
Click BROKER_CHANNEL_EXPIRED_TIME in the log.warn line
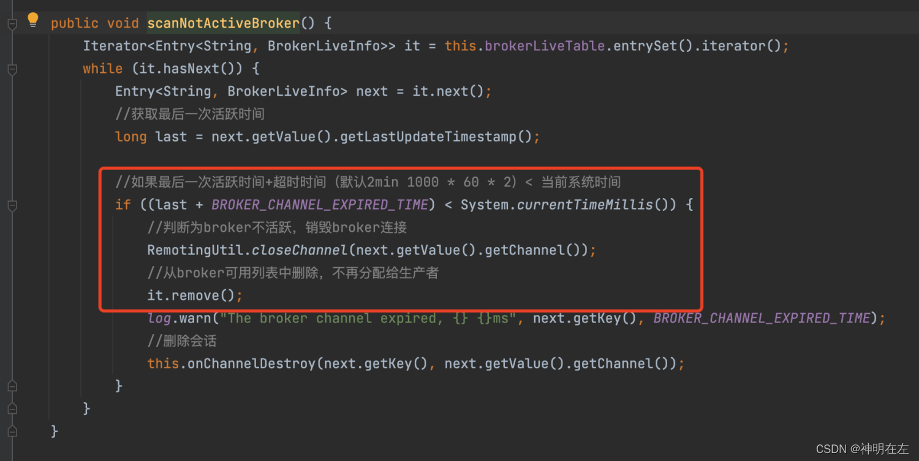pyautogui.click(x=762, y=318)
